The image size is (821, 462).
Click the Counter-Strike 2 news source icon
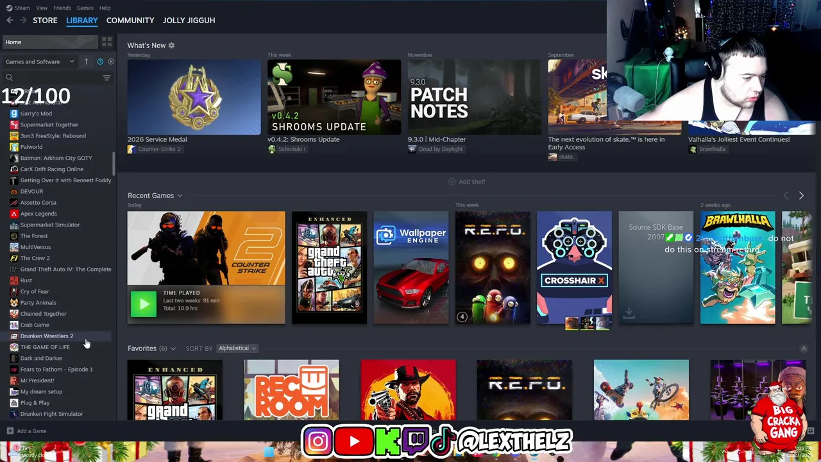131,149
